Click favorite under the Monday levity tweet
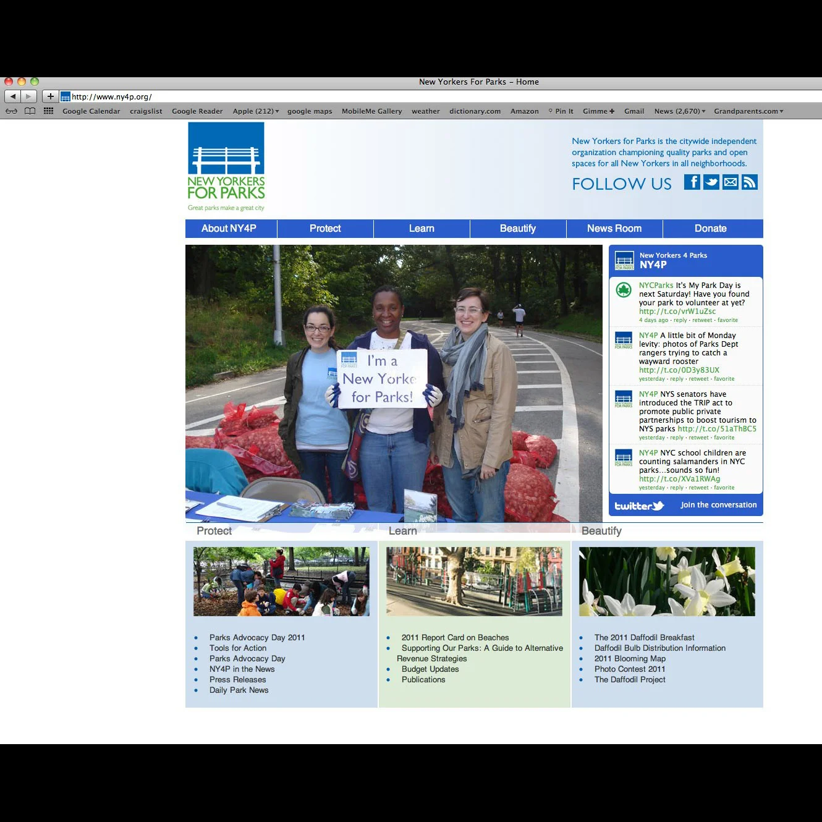The width and height of the screenshot is (822, 822). point(724,379)
